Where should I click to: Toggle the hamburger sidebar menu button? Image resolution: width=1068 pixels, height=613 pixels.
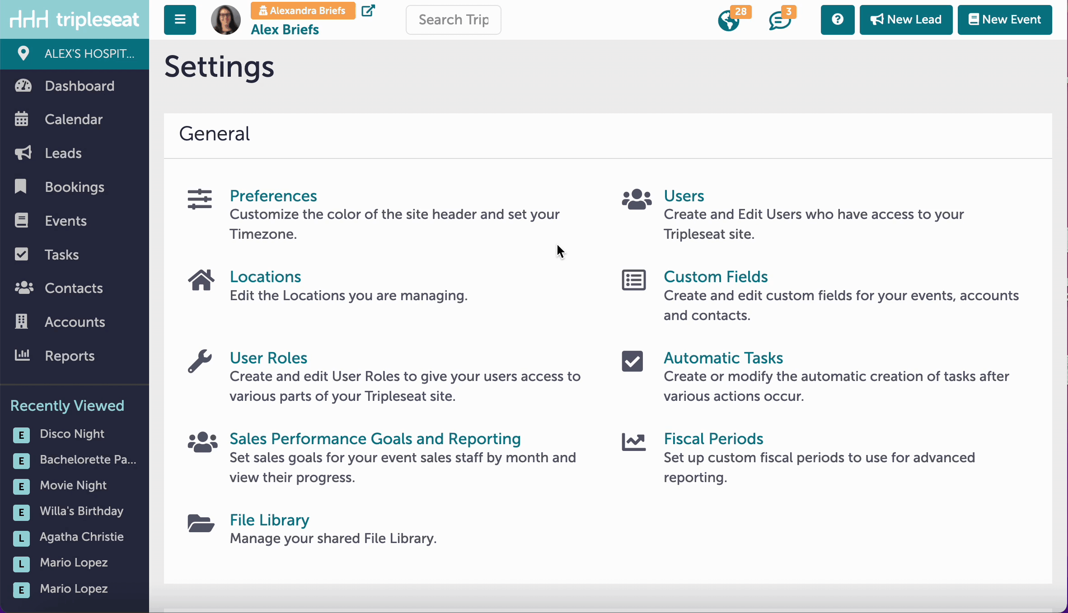click(x=180, y=20)
